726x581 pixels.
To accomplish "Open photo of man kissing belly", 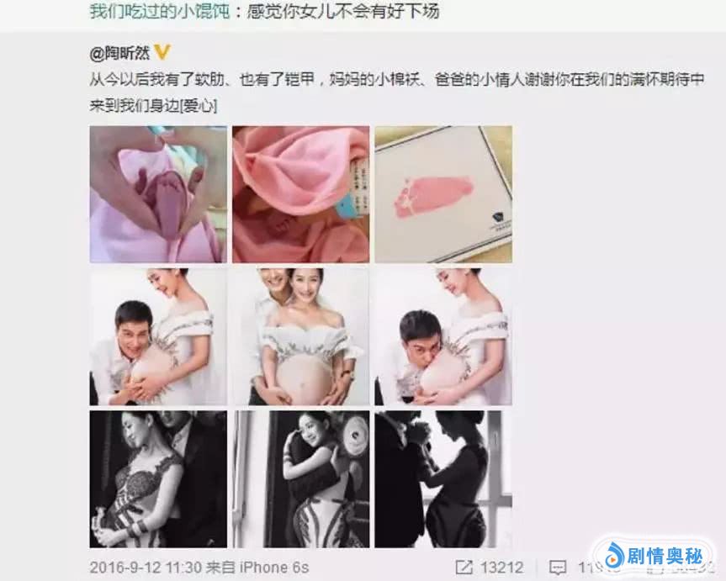I will [443, 336].
